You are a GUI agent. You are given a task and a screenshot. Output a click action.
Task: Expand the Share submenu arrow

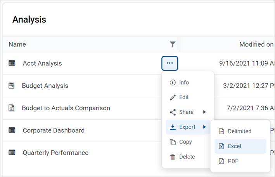204,112
